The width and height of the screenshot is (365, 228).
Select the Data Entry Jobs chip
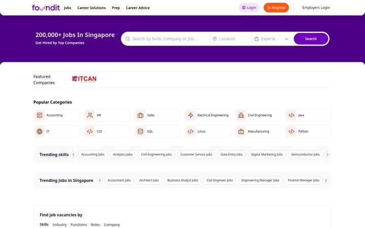coord(232,155)
